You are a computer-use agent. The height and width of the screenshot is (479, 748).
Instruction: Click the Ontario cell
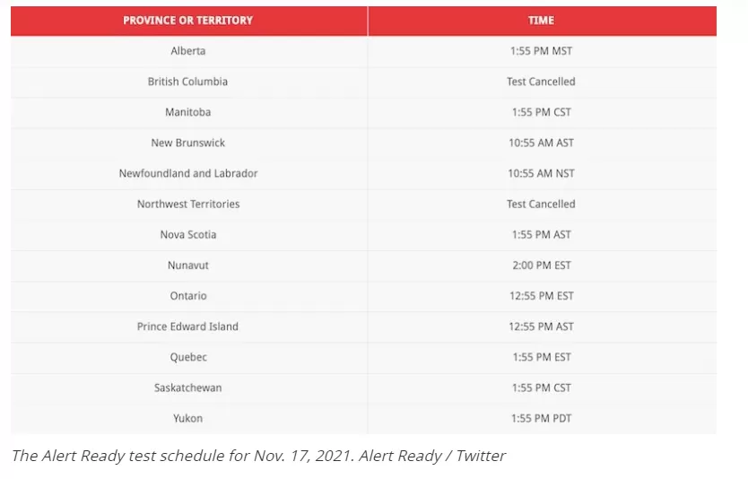[x=188, y=296]
